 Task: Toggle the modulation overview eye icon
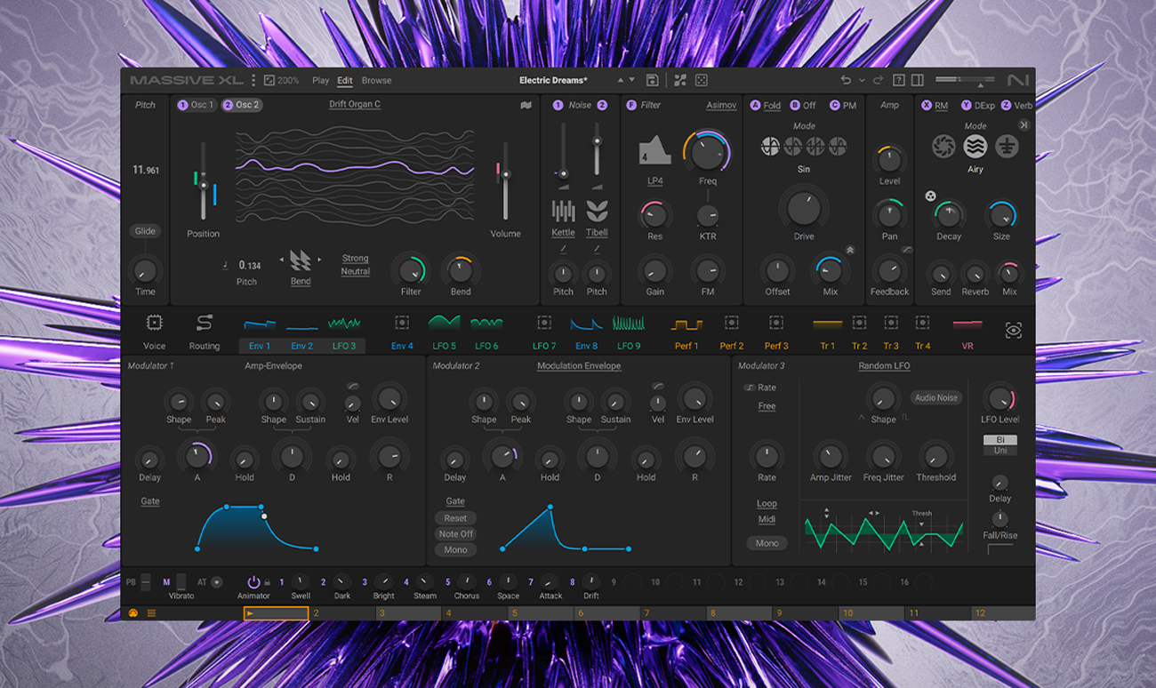tap(1013, 330)
